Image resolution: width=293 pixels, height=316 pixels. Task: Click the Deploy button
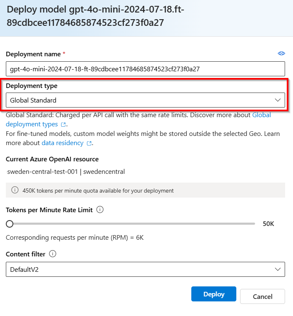coord(214,294)
